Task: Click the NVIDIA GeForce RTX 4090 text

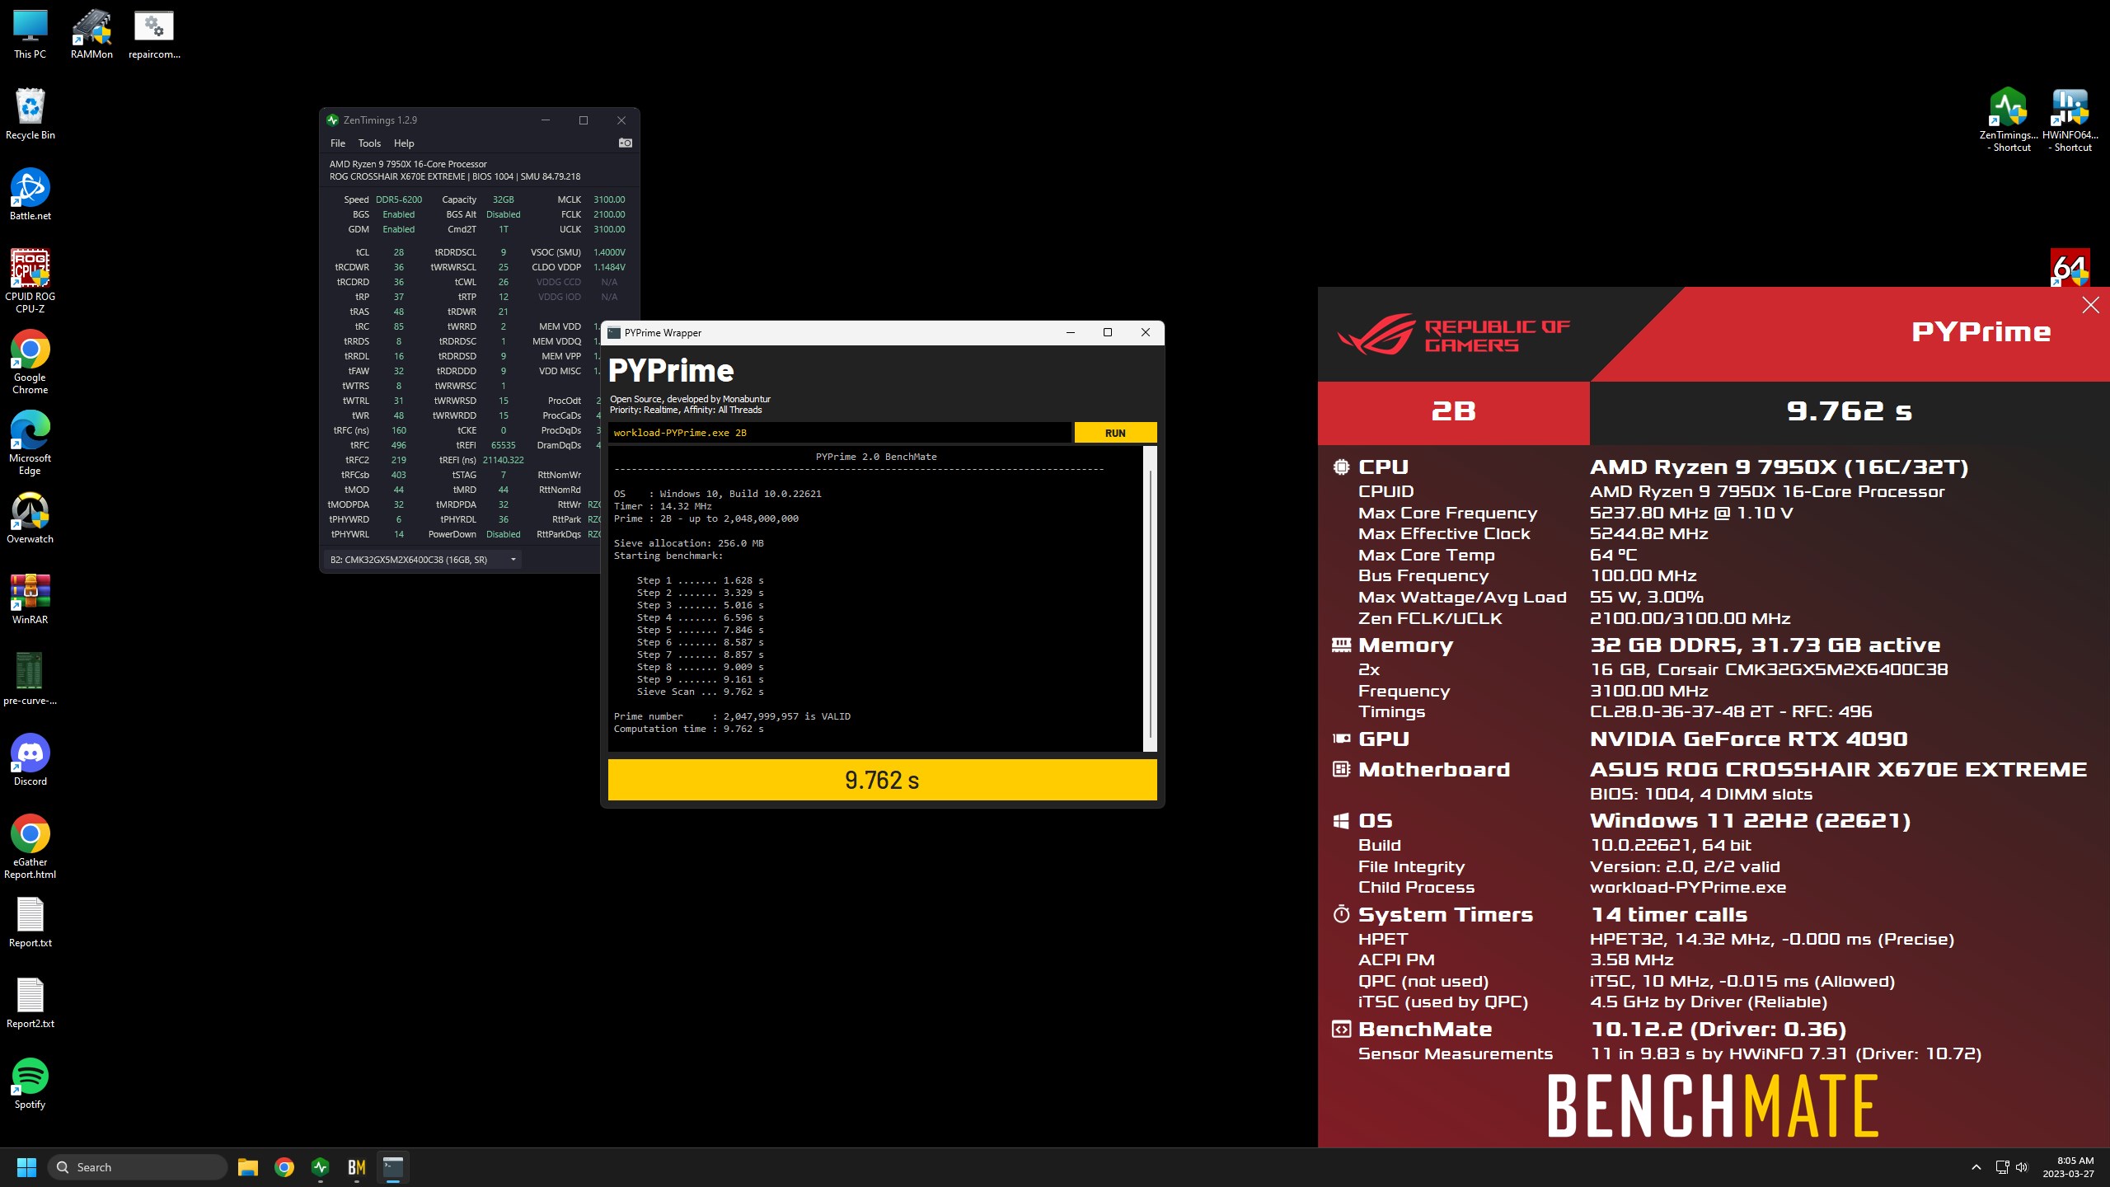Action: pyautogui.click(x=1748, y=739)
